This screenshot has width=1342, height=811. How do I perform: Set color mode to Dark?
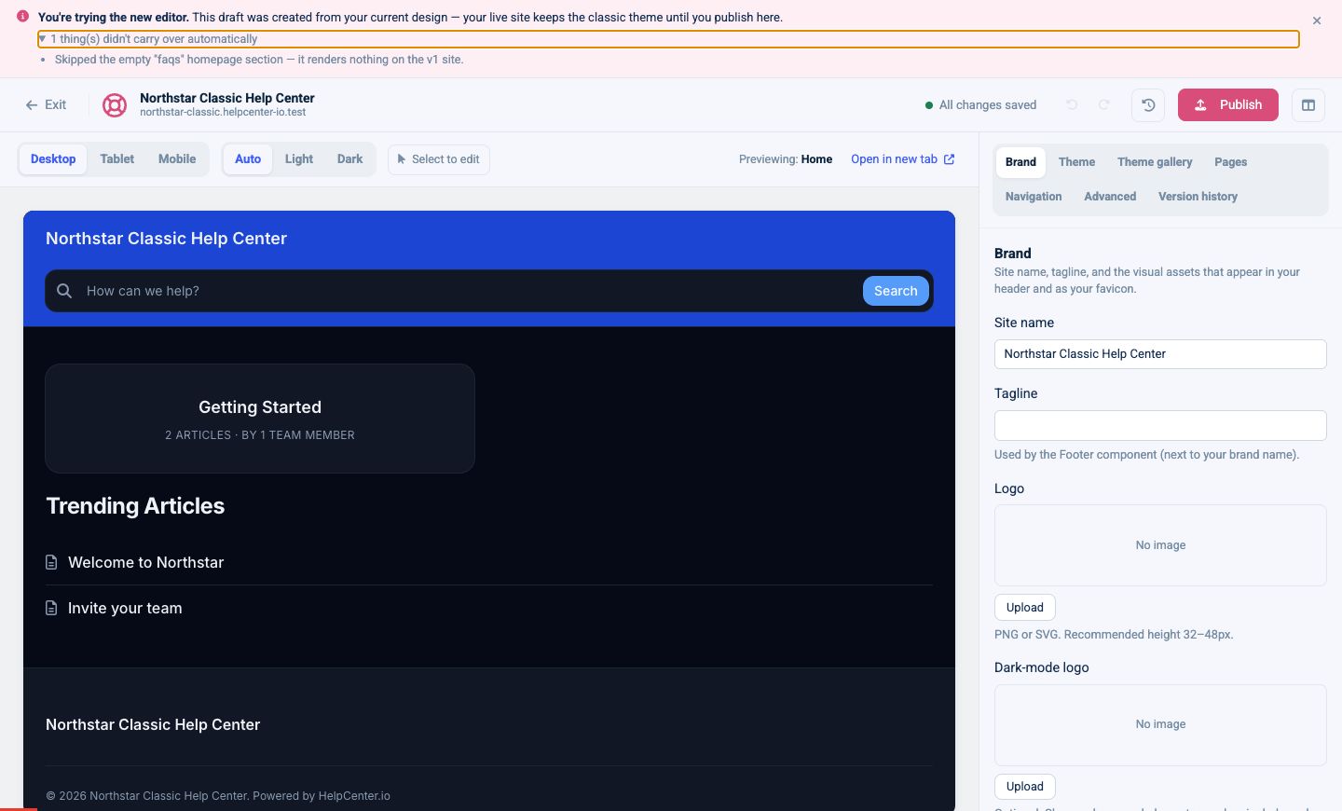(x=350, y=159)
